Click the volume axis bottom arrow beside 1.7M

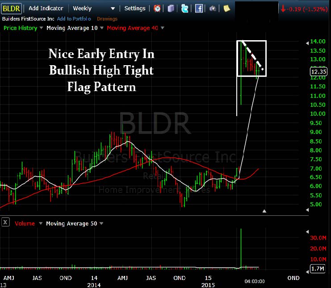307,272
